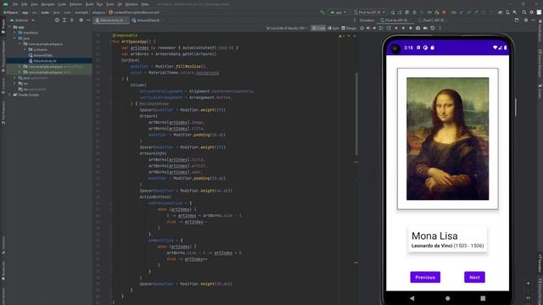Expand com.example.artspace androidTest package
Image resolution: width=543 pixels, height=305 pixels.
pyautogui.click(x=20, y=66)
